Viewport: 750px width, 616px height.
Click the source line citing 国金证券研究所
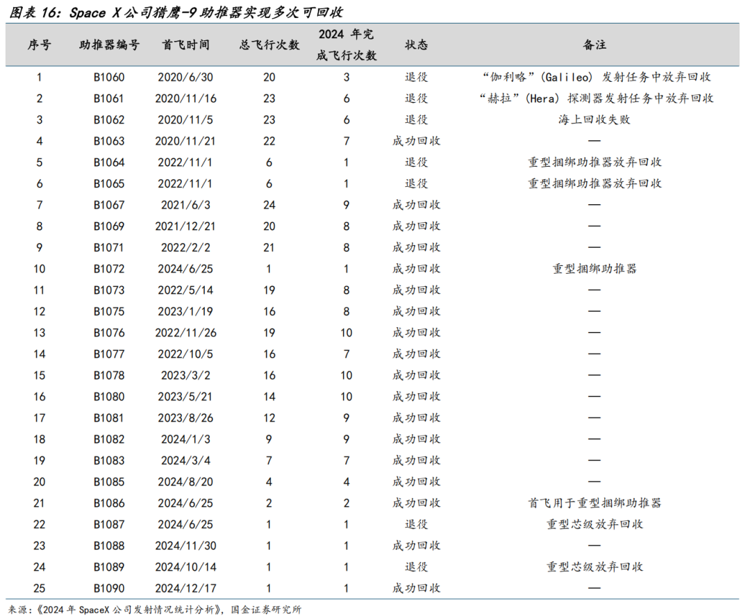pyautogui.click(x=155, y=610)
